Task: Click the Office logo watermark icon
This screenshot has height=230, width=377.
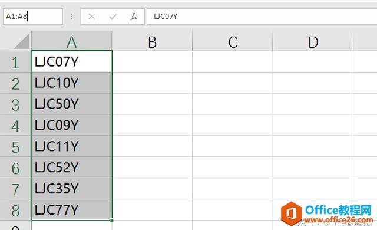Action: pos(292,213)
